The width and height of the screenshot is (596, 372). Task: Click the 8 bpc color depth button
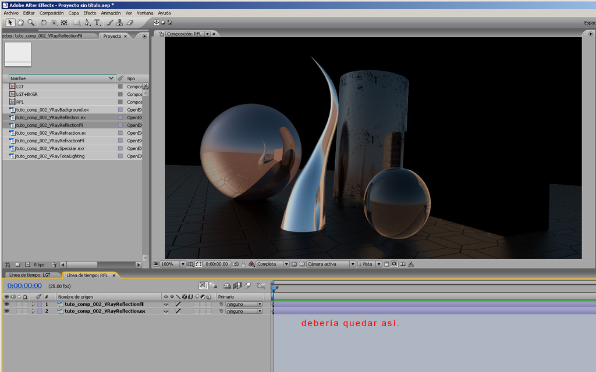coord(39,264)
